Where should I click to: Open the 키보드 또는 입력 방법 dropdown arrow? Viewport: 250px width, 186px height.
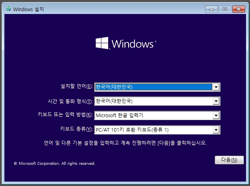tap(216, 116)
